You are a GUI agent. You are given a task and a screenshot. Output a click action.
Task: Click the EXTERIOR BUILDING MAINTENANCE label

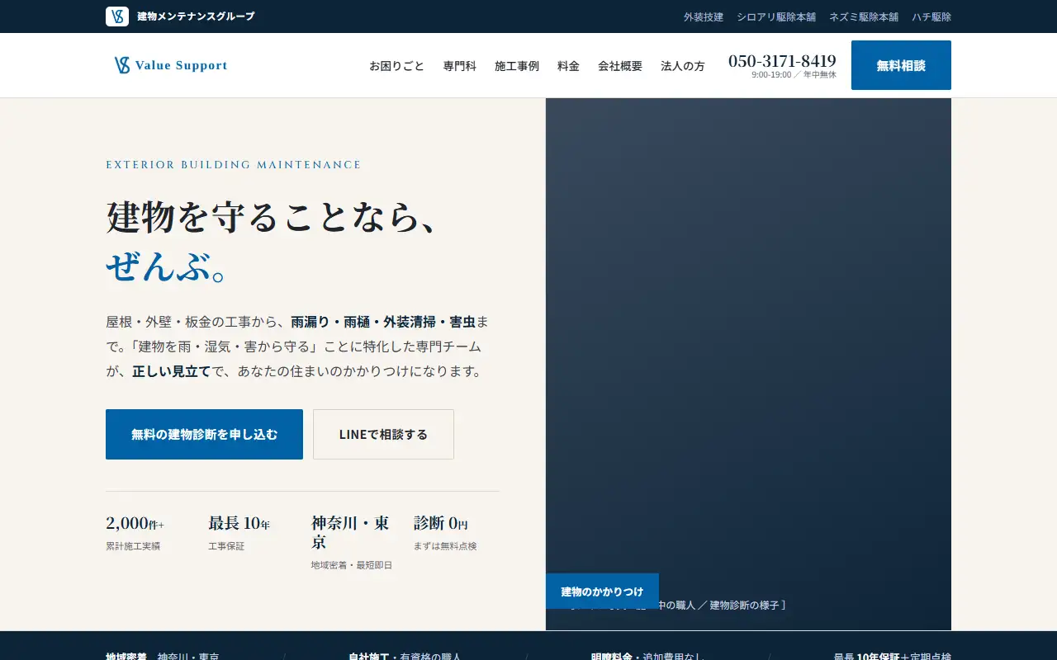[x=234, y=165]
